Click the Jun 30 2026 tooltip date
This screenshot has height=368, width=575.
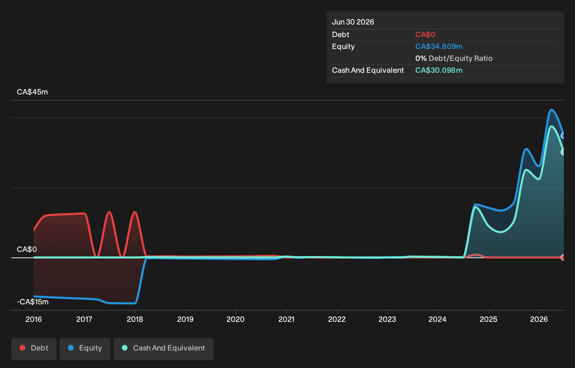tap(353, 22)
